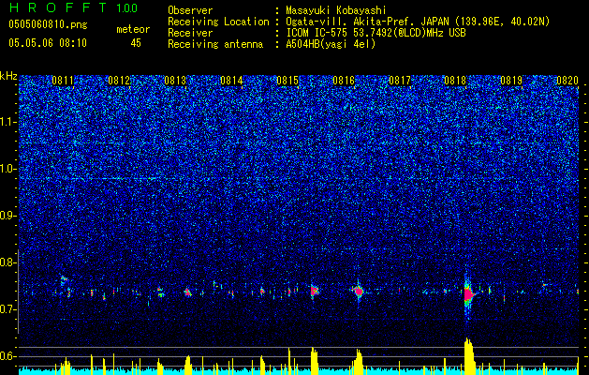Click the 0814 time marker
The width and height of the screenshot is (589, 375).
(x=231, y=81)
